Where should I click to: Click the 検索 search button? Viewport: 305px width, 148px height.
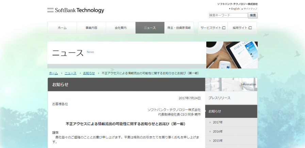(x=253, y=15)
